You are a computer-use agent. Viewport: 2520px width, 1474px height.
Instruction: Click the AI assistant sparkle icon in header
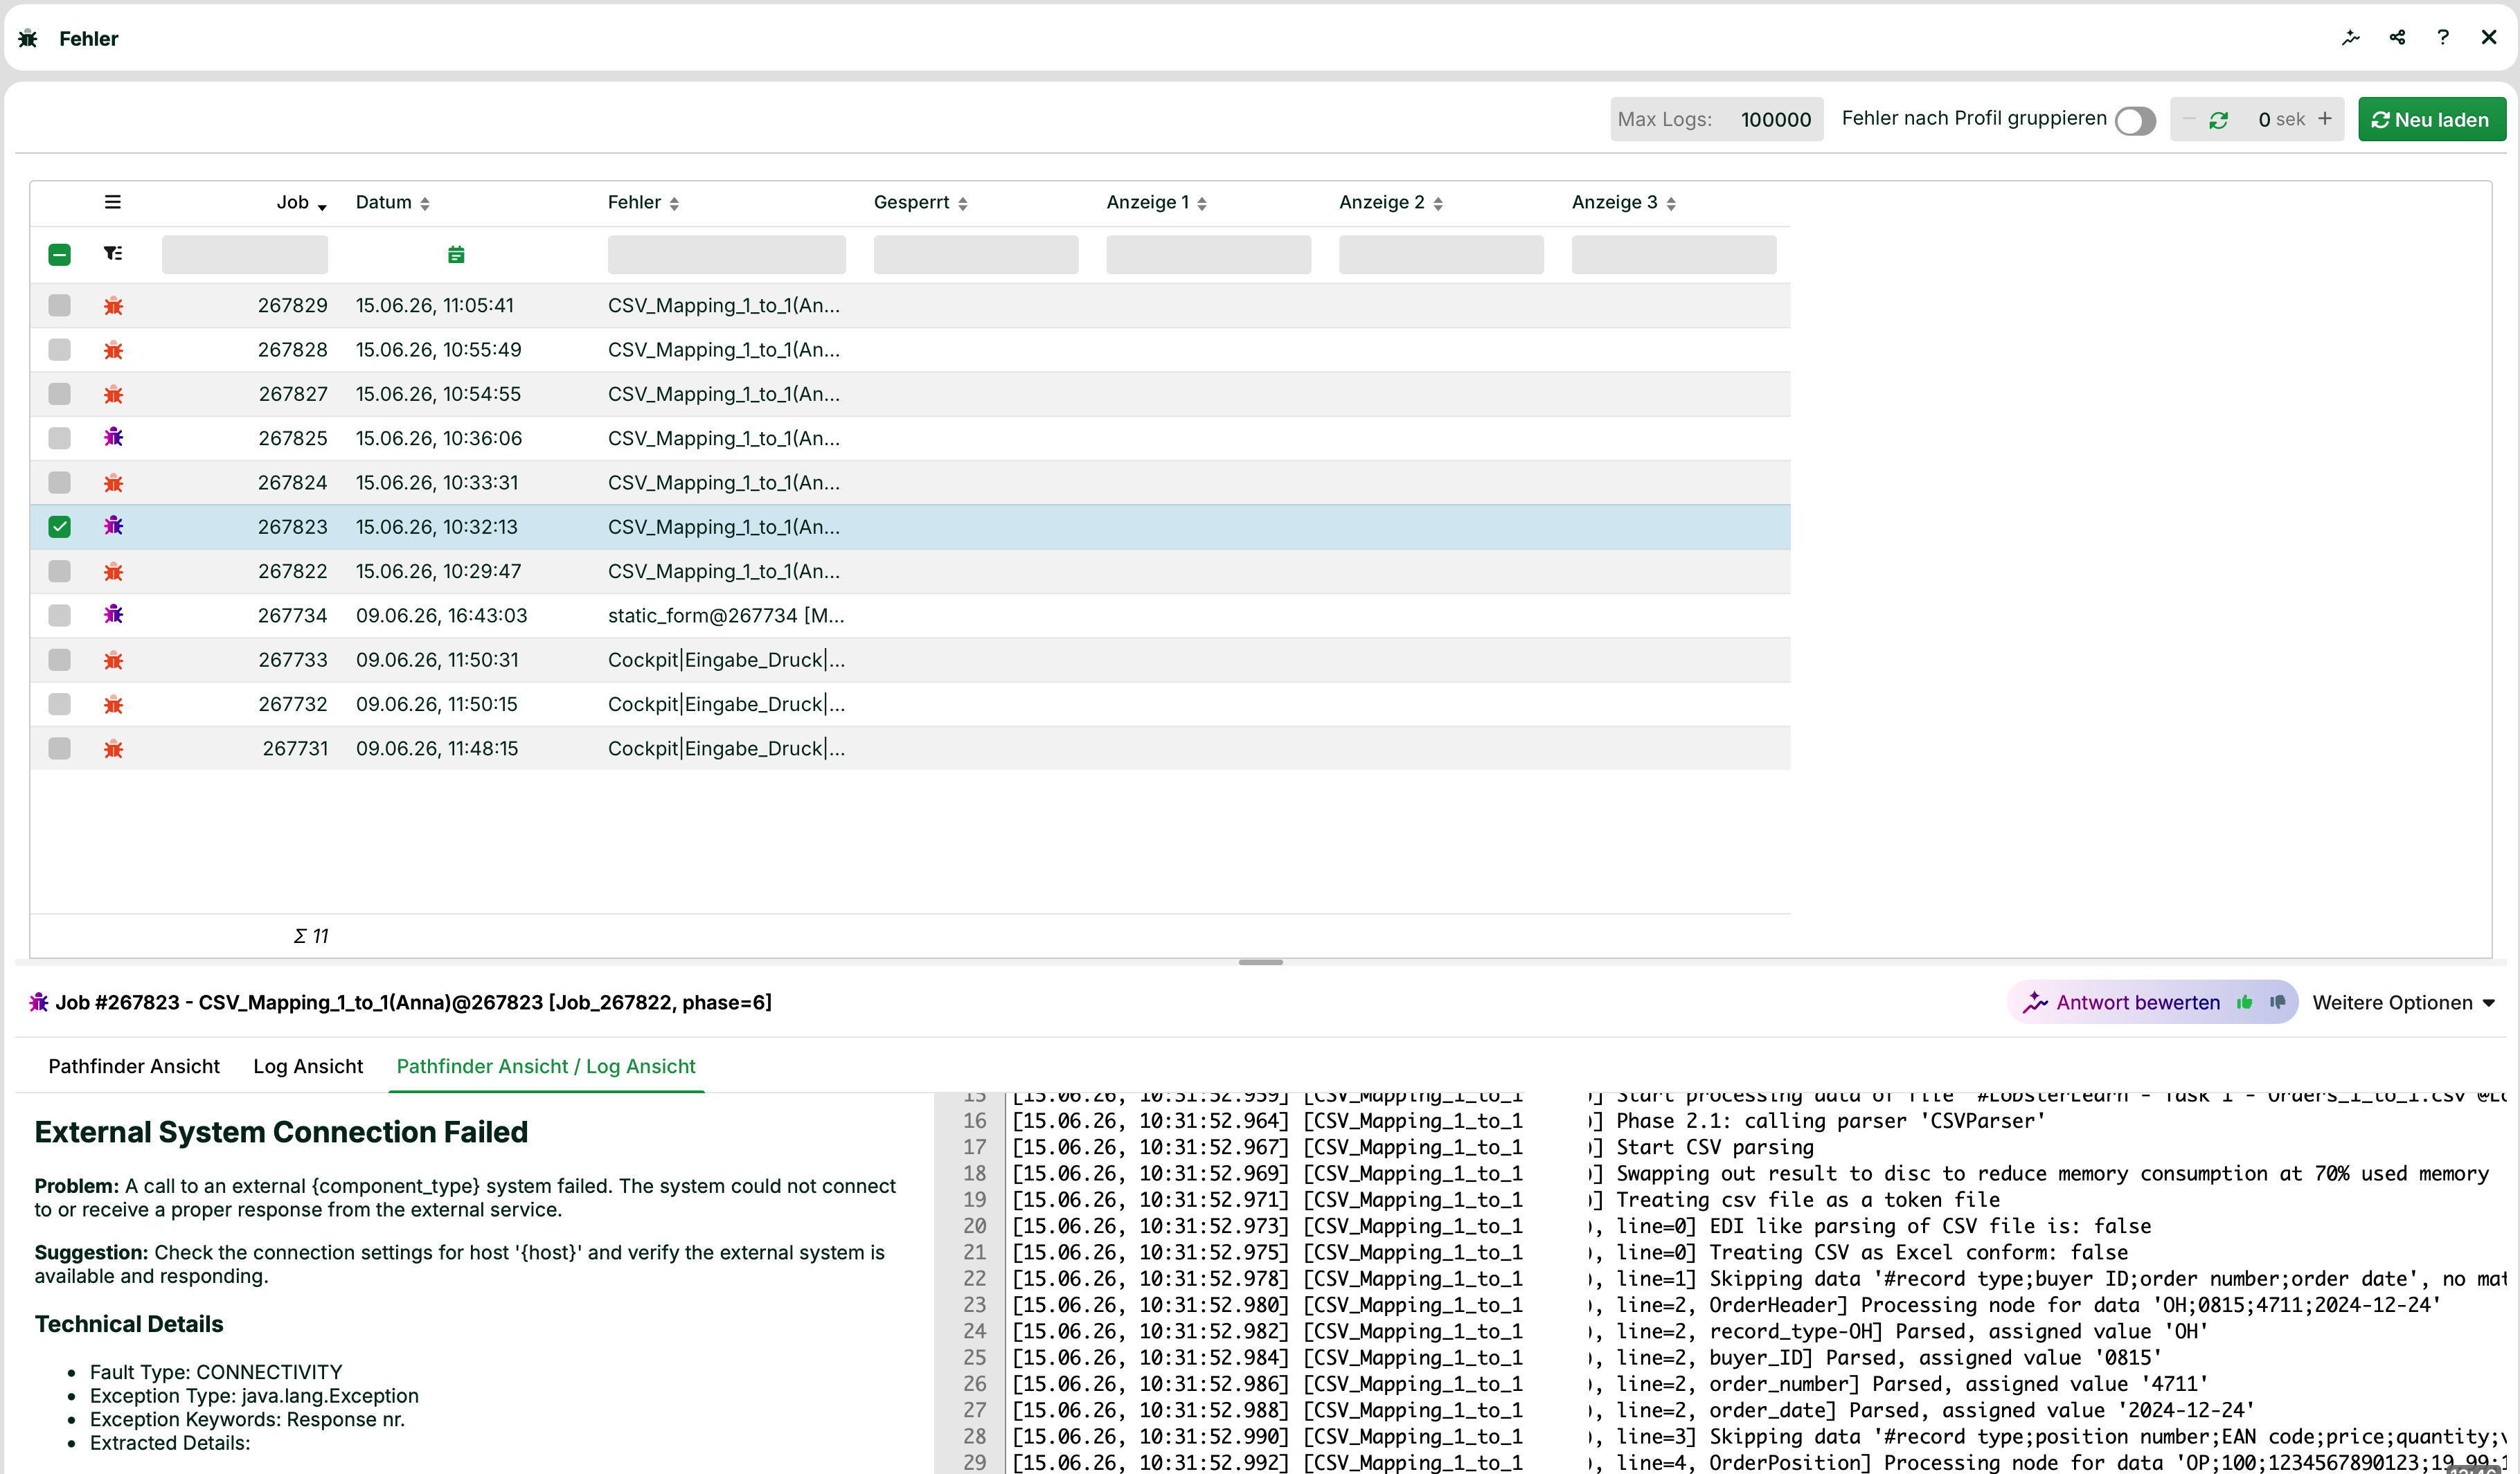2350,38
